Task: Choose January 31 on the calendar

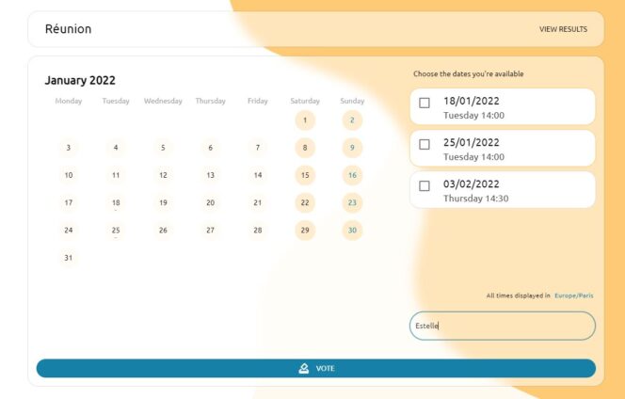Action: (x=68, y=257)
